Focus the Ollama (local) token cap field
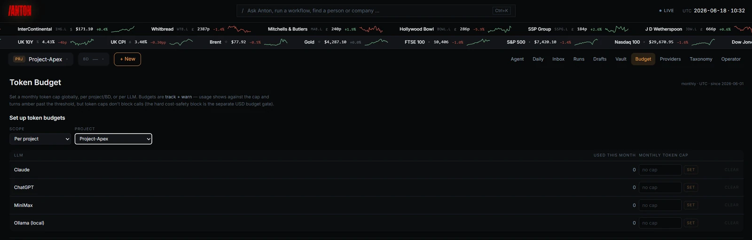The image size is (752, 240). [x=660, y=223]
